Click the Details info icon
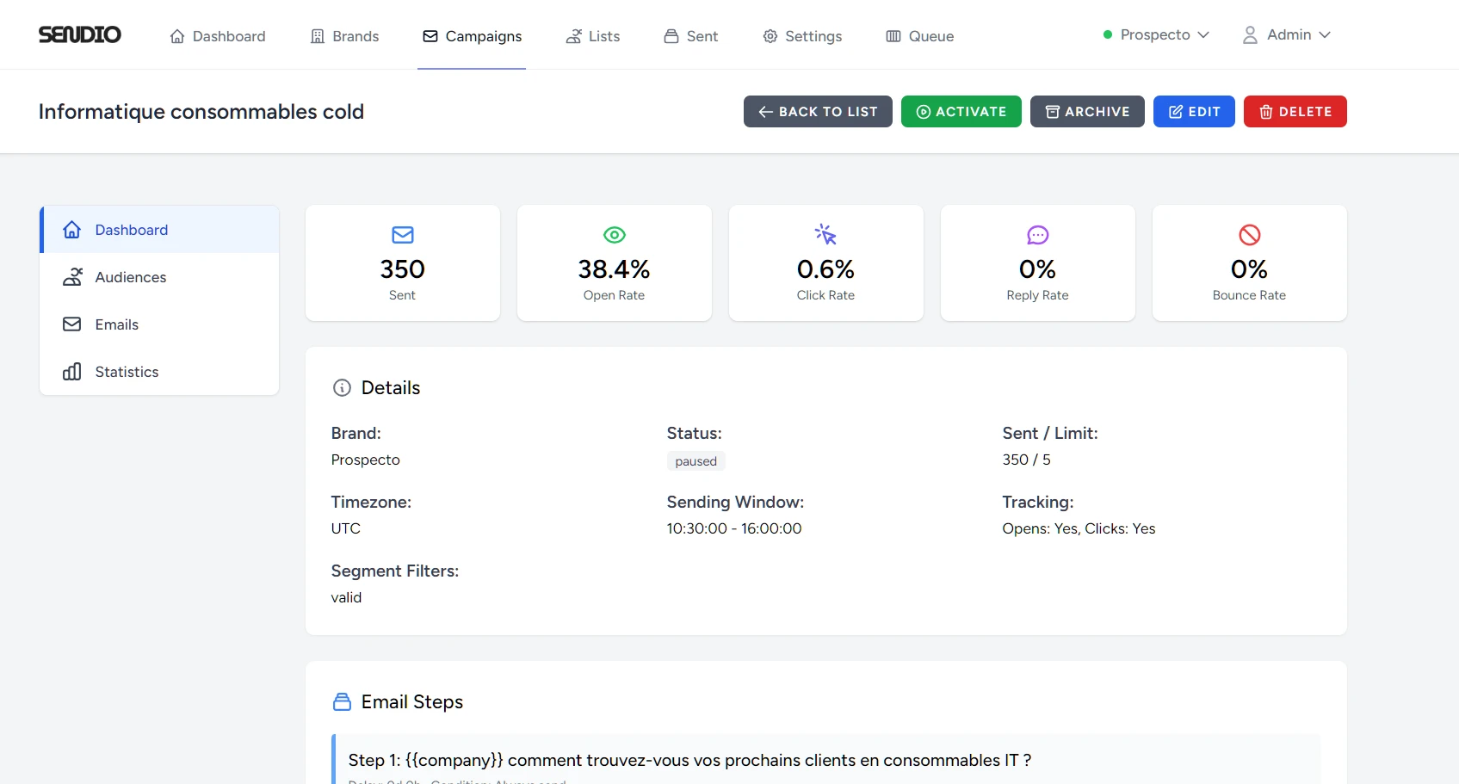Image resolution: width=1459 pixels, height=784 pixels. [342, 388]
